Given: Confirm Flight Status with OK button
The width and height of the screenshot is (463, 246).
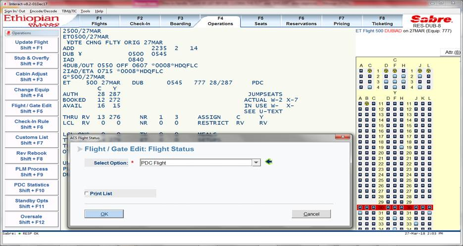Looking at the screenshot, I should click(104, 214).
